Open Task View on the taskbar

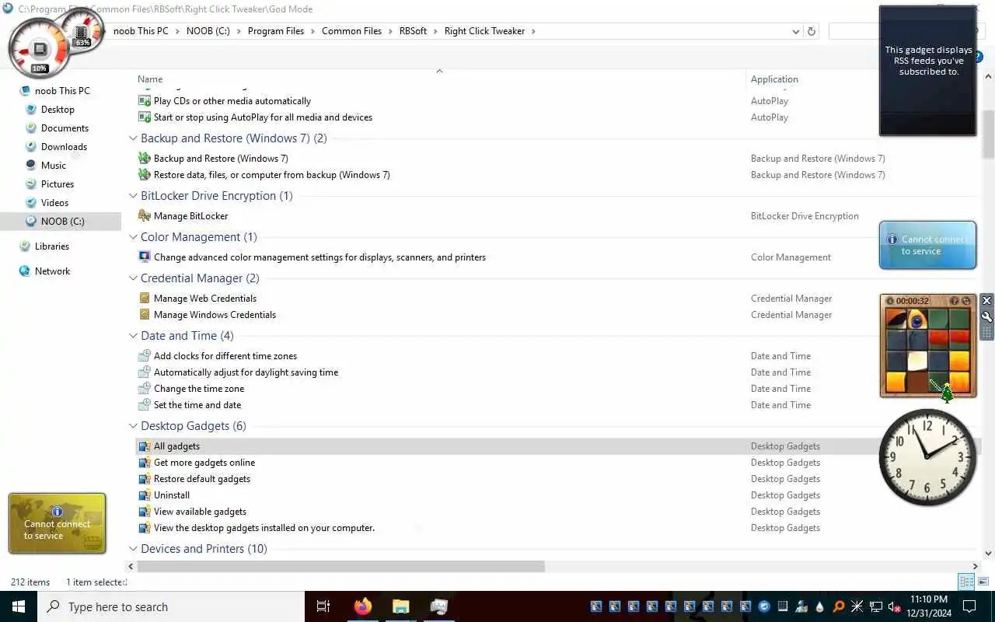pos(323,606)
